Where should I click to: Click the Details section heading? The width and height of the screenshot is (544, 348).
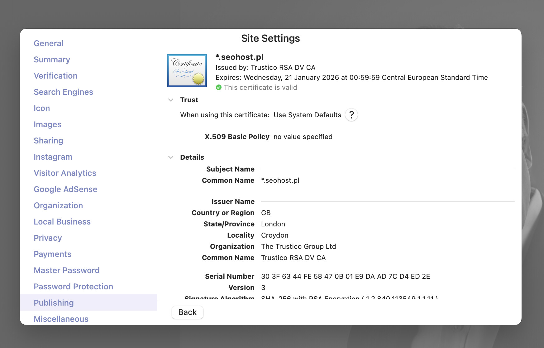click(x=192, y=157)
